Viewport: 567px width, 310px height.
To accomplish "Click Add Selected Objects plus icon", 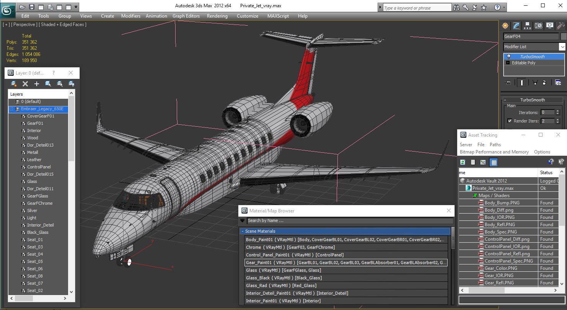I will (x=37, y=84).
